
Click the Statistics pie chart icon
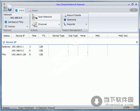tap(65, 20)
